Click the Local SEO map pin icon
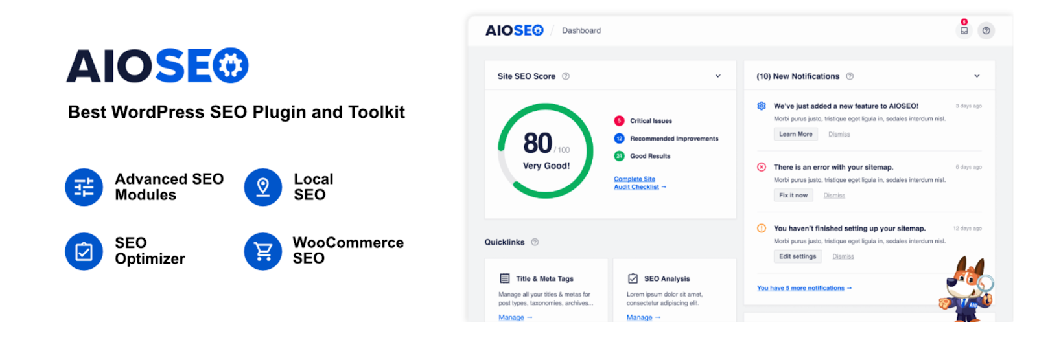 263,187
